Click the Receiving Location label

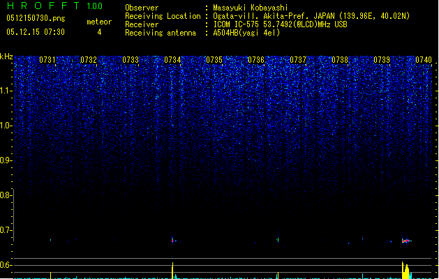(163, 16)
